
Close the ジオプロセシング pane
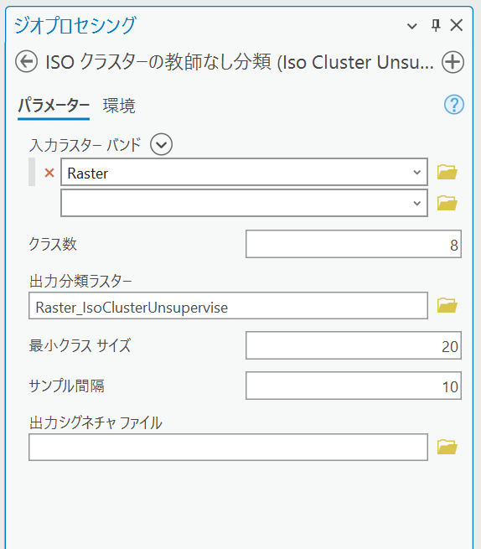(457, 25)
